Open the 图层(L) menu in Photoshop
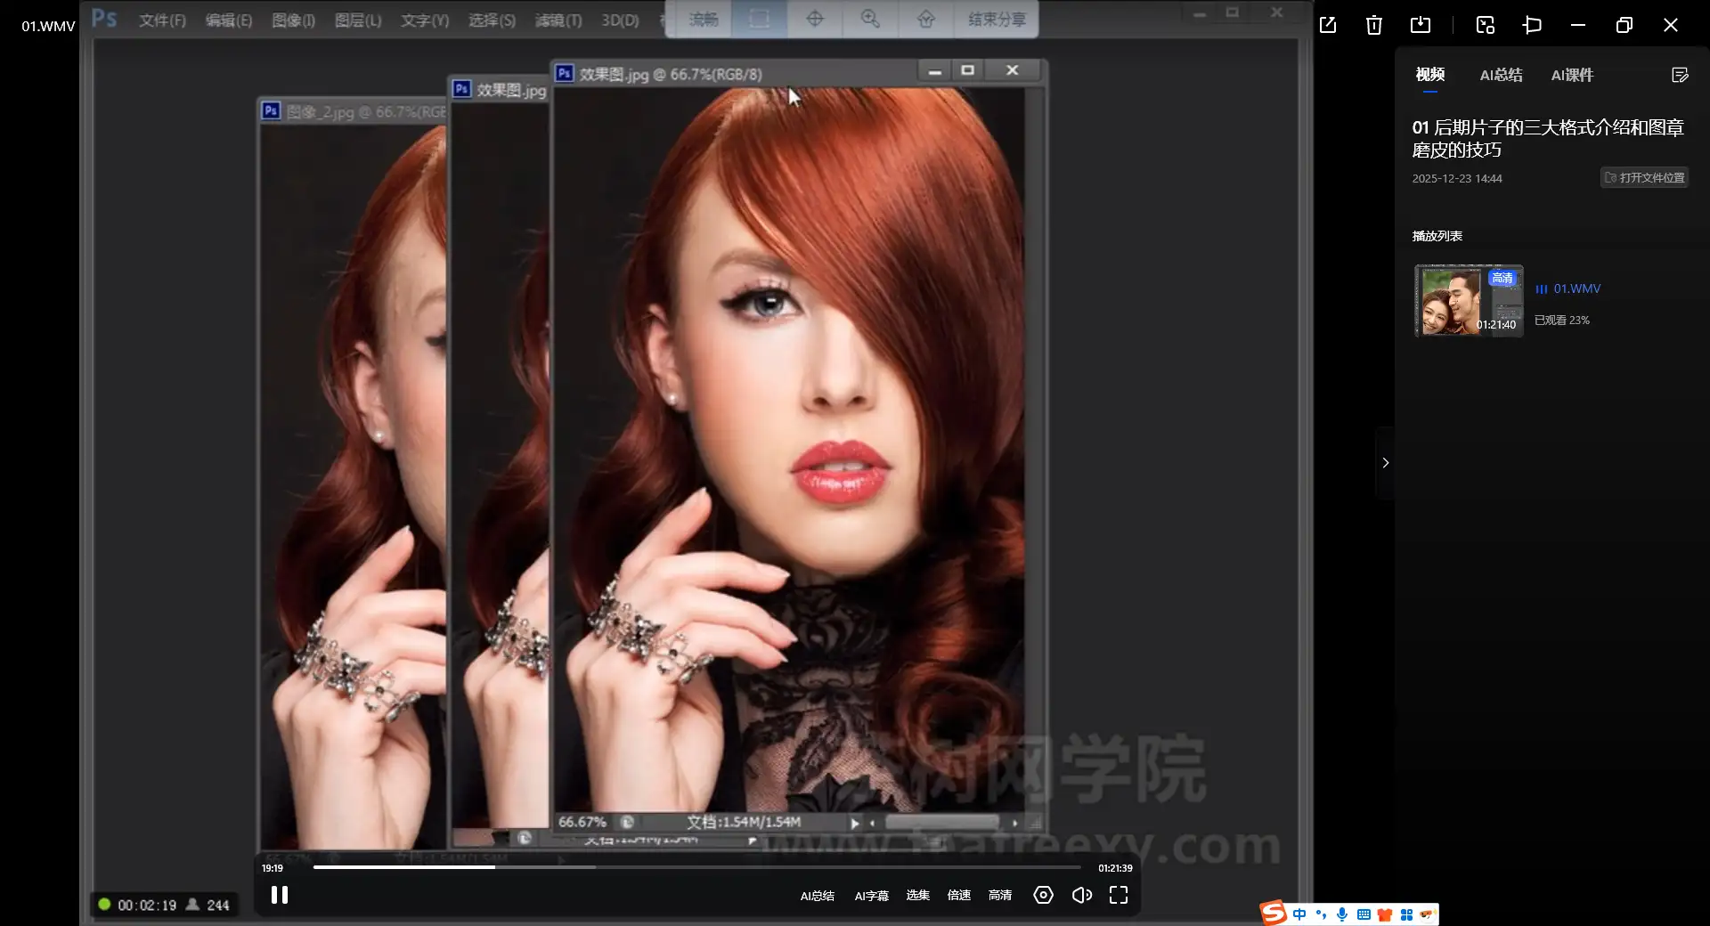The image size is (1710, 926). (x=358, y=20)
